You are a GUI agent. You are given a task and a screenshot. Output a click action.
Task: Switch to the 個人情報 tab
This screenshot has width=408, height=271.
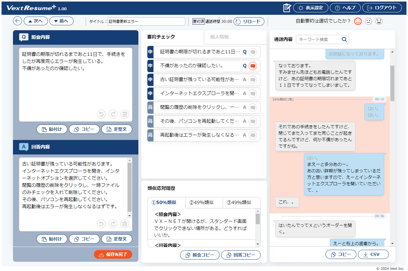219,37
